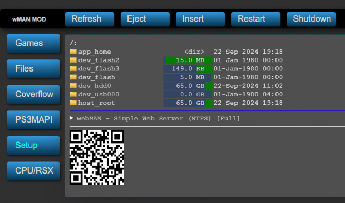The height and width of the screenshot is (203, 345).
Task: Open the Games section in sidebar
Action: pos(33,43)
